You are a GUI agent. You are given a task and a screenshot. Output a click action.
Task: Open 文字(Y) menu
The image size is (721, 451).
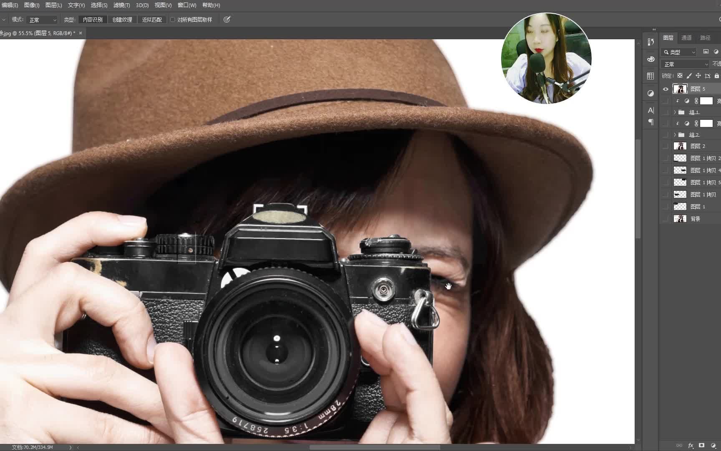click(x=76, y=5)
